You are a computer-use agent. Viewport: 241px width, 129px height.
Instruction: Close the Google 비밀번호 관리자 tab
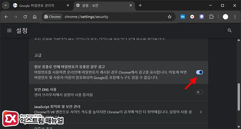(68, 5)
